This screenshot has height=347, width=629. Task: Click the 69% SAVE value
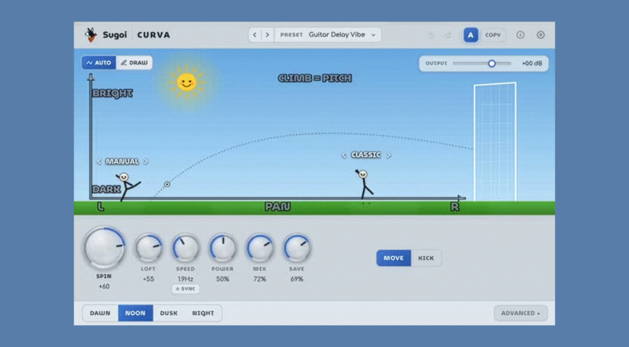(x=297, y=279)
